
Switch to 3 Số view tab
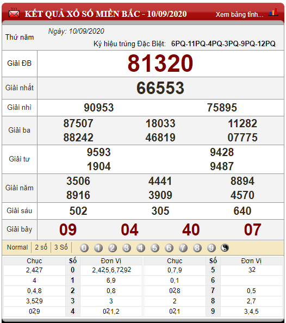(61, 247)
